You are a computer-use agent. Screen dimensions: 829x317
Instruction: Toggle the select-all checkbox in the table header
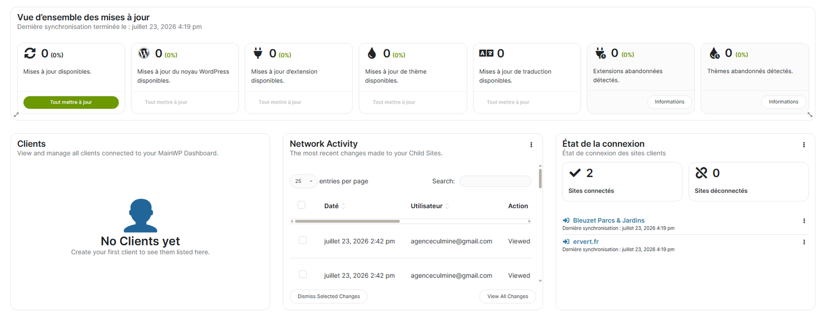pyautogui.click(x=302, y=205)
